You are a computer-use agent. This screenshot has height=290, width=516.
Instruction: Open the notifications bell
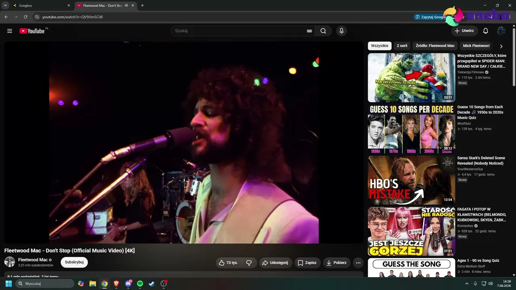pyautogui.click(x=486, y=31)
